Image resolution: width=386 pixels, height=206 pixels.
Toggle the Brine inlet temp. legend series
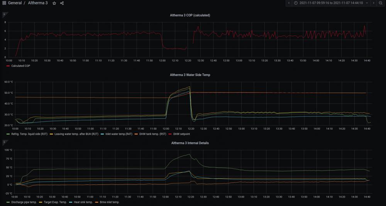110,202
